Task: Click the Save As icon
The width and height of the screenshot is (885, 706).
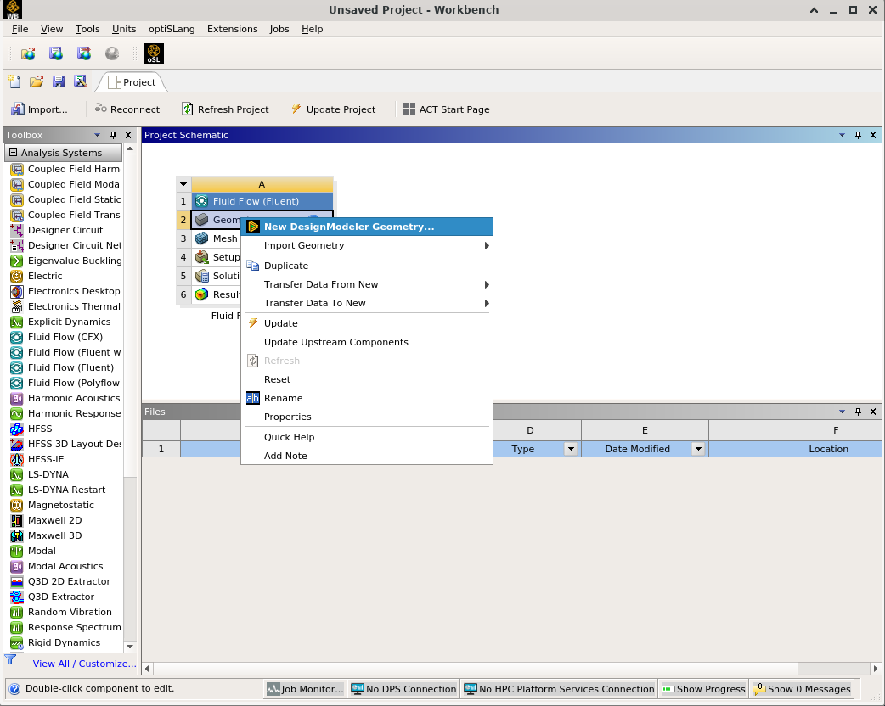Action: (x=81, y=82)
